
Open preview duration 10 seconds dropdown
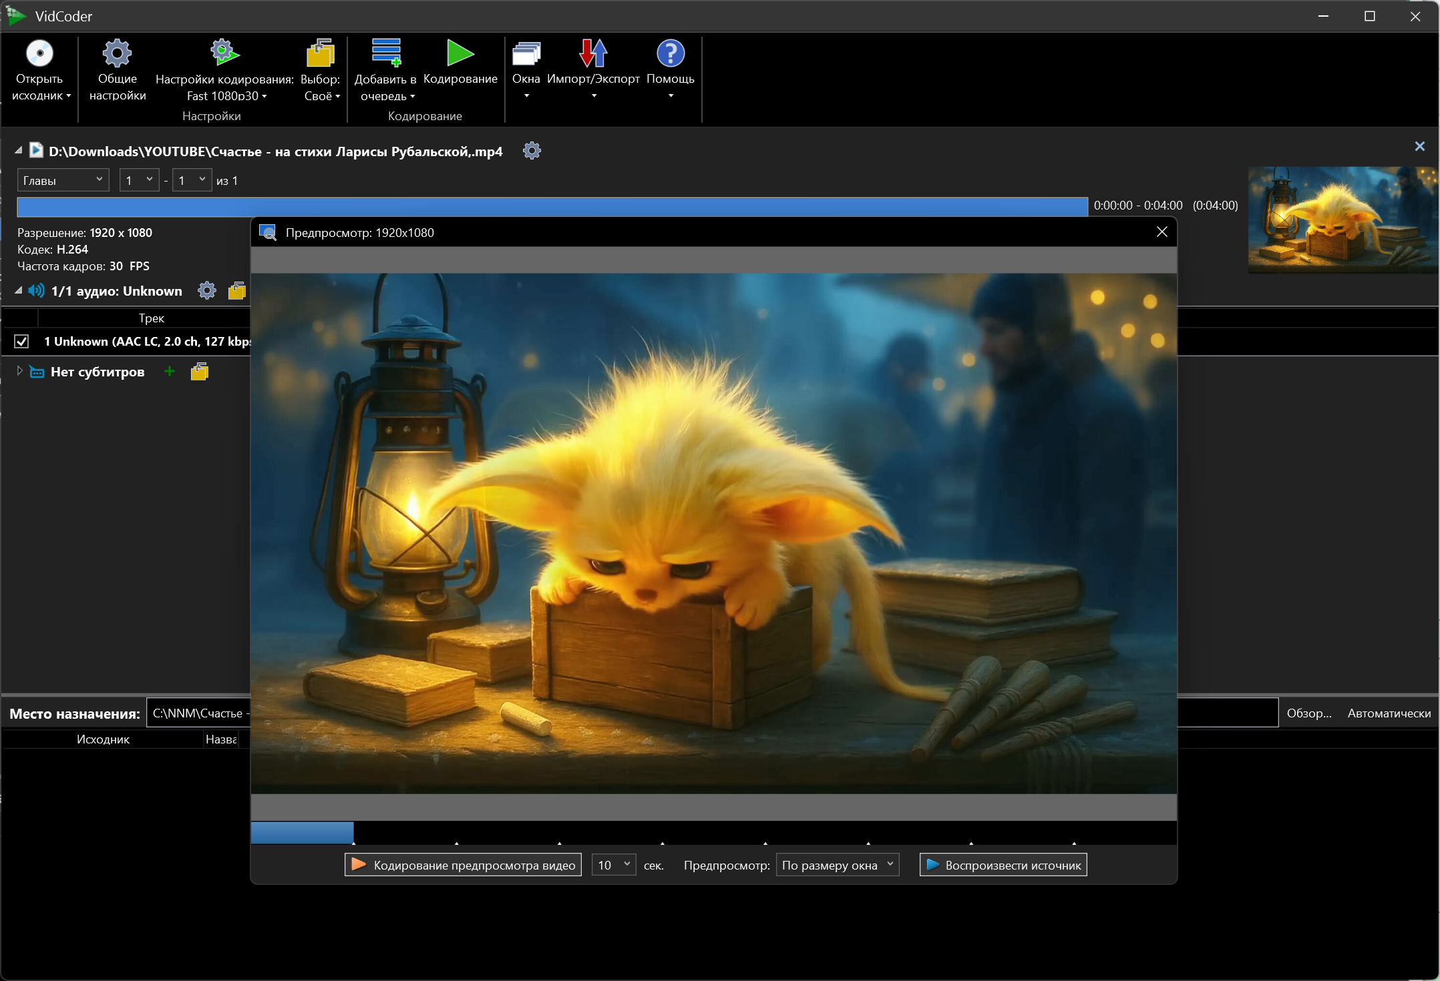(613, 865)
